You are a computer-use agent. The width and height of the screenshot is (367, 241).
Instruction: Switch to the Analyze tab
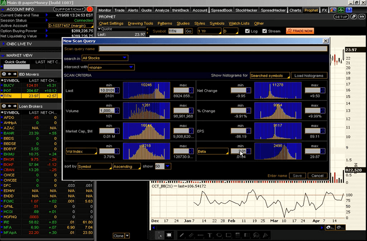pyautogui.click(x=162, y=10)
